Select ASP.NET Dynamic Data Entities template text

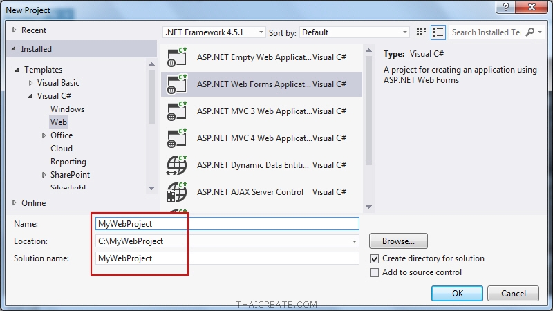coord(252,165)
